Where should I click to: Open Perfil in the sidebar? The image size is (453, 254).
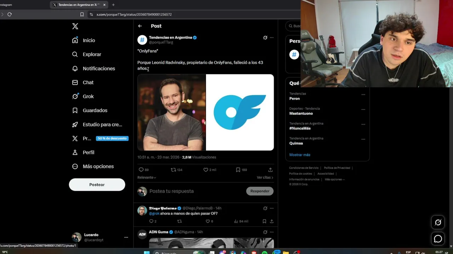tap(83, 152)
